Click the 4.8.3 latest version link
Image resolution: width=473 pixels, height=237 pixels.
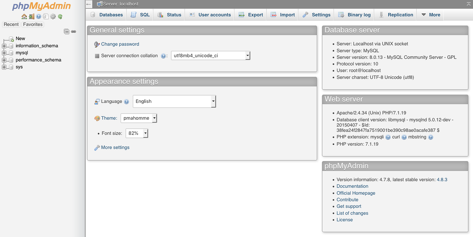point(442,180)
